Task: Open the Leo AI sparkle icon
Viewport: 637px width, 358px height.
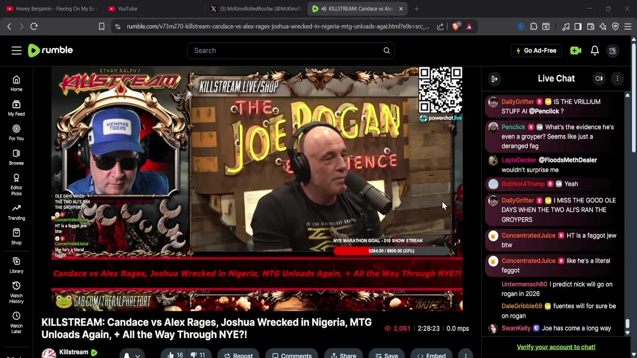Action: [603, 26]
